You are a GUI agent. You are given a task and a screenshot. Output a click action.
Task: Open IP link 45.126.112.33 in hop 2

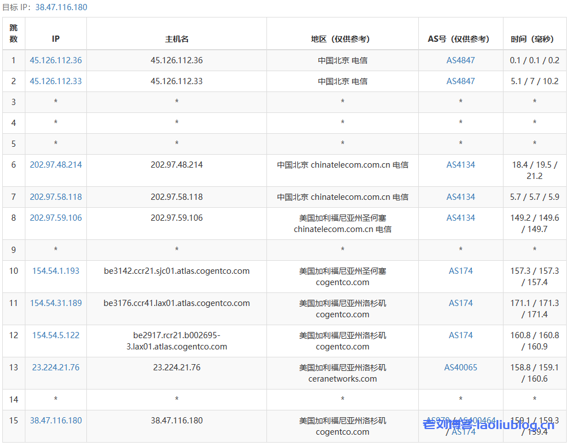pyautogui.click(x=56, y=81)
